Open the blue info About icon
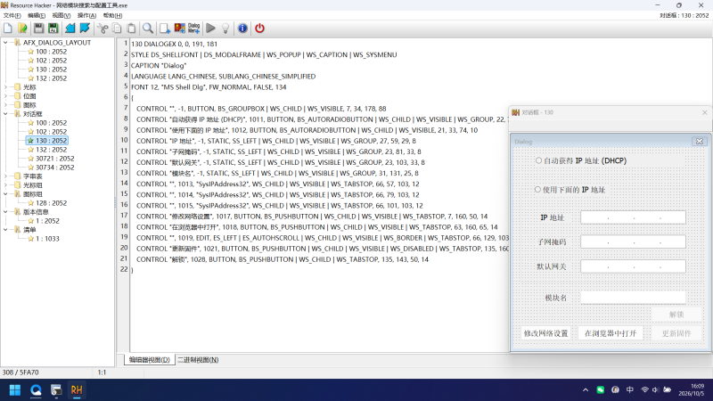Screen dimensions: 713x401 tap(242, 29)
